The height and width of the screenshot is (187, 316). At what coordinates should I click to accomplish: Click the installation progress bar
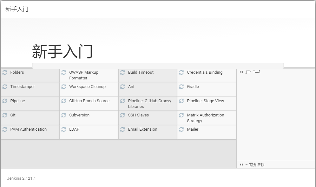tap(158, 65)
